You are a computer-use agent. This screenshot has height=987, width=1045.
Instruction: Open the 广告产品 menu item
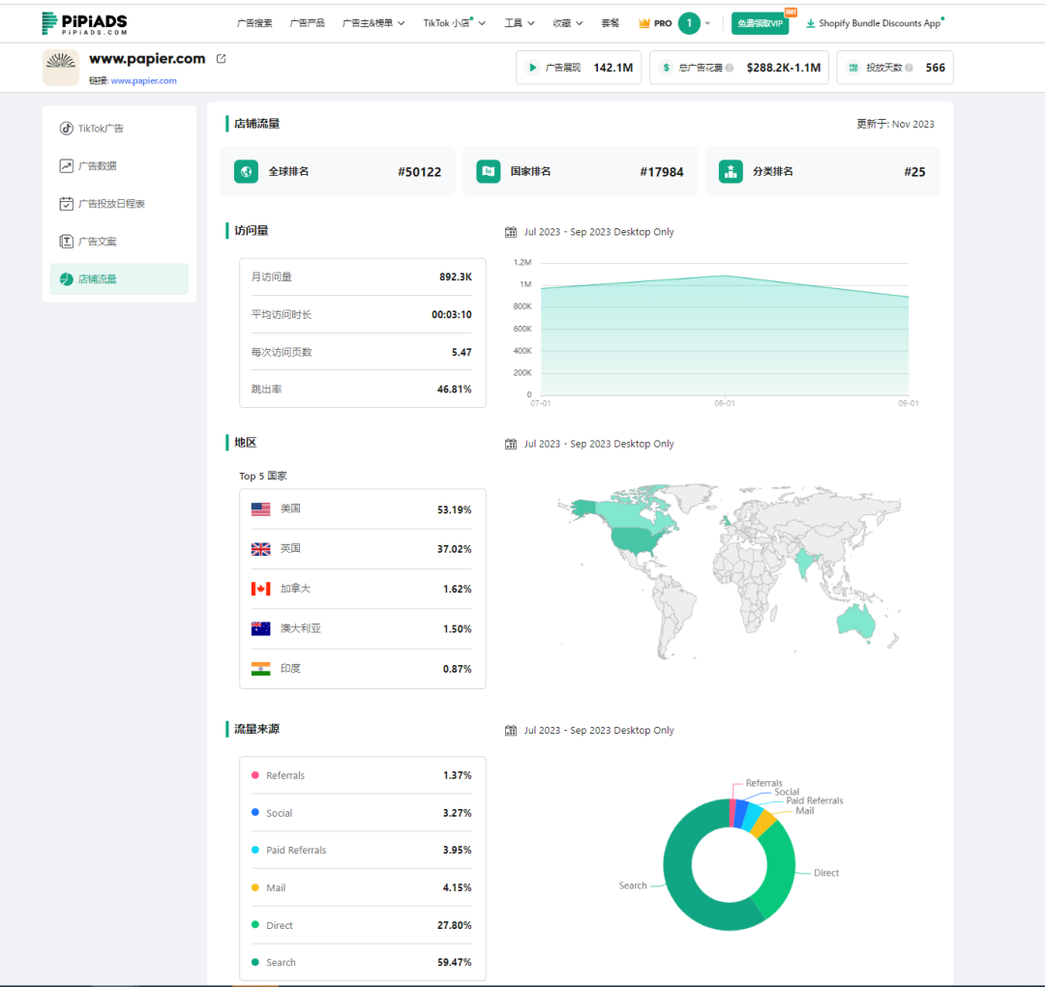pos(308,23)
